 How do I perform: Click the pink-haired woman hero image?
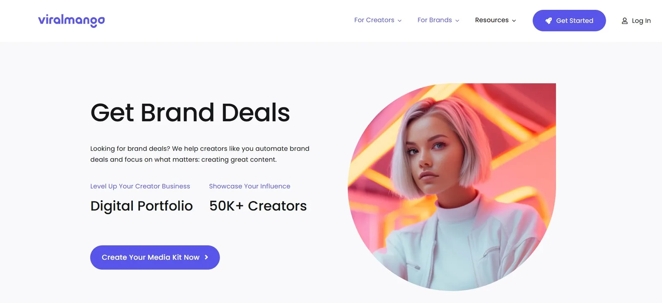pyautogui.click(x=452, y=187)
